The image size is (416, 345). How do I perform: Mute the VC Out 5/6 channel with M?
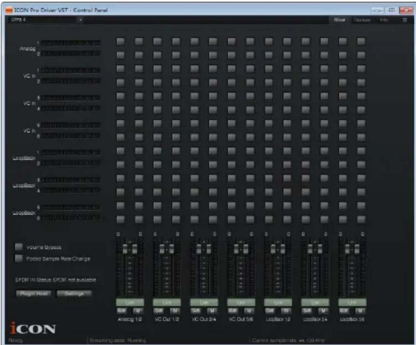click(249, 310)
